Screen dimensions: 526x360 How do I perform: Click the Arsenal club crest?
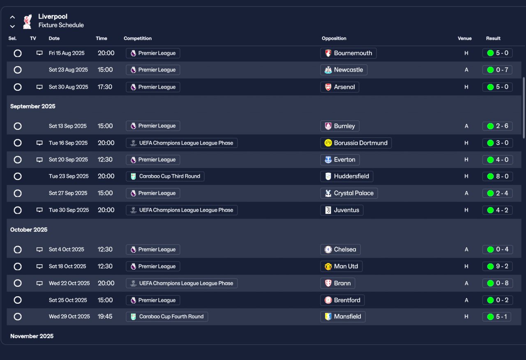click(328, 87)
